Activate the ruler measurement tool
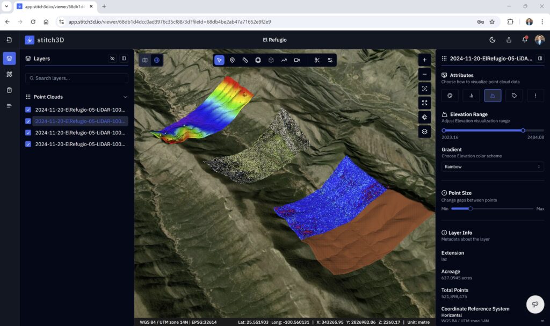Screen dimensions: 550x326 pos(245,60)
